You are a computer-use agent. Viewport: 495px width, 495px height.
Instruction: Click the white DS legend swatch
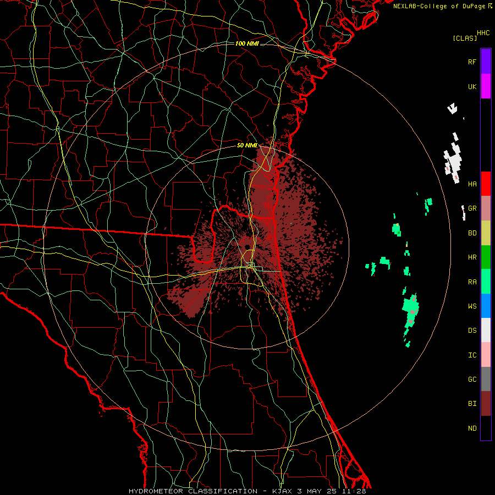coord(486,330)
